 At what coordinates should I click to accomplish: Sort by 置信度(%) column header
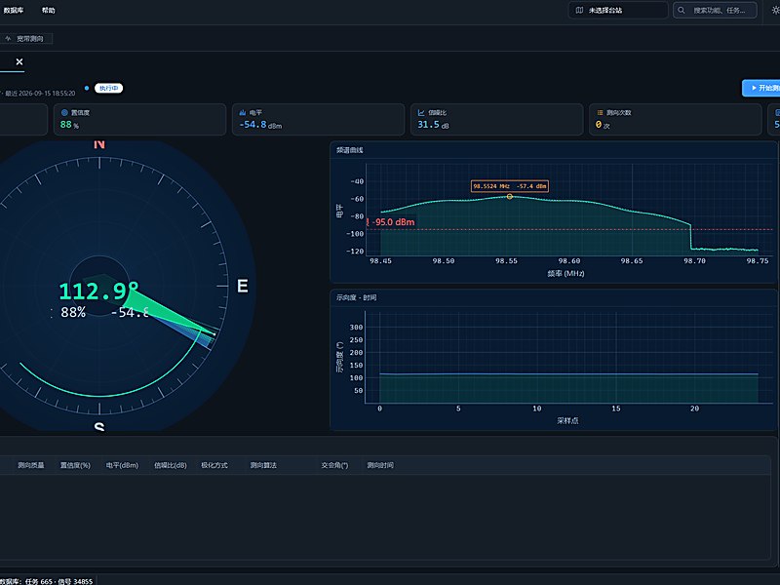[75, 465]
